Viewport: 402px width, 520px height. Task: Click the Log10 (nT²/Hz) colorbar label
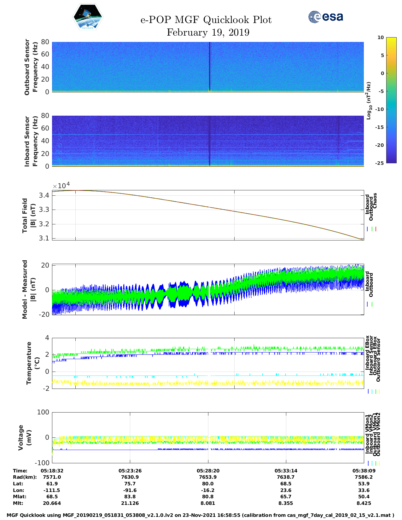368,101
